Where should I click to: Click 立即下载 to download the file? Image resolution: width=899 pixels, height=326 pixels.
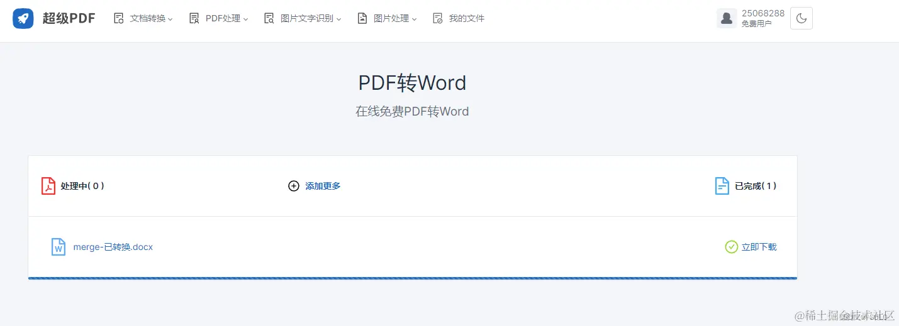click(759, 247)
